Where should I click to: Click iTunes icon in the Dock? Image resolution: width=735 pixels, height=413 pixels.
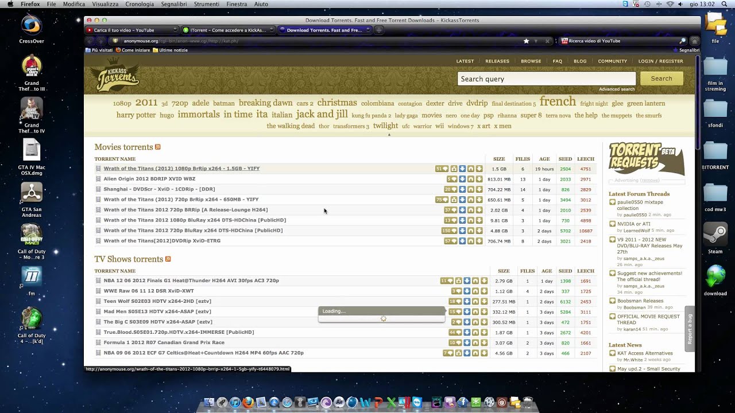235,403
